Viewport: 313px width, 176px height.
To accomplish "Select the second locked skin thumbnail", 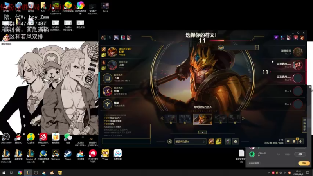I will (x=185, y=119).
